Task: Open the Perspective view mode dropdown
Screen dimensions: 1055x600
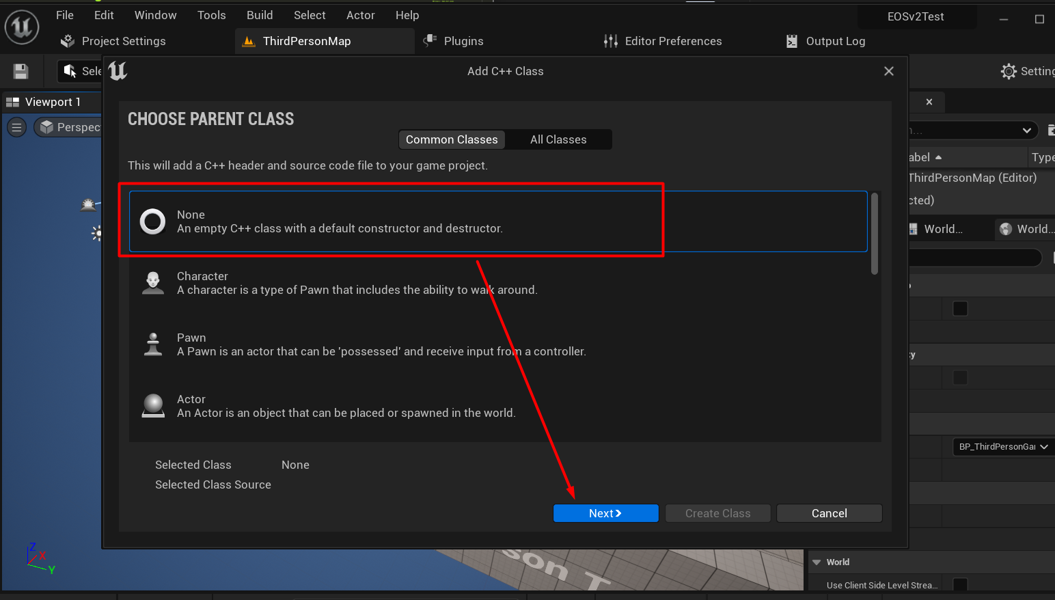Action: [70, 127]
